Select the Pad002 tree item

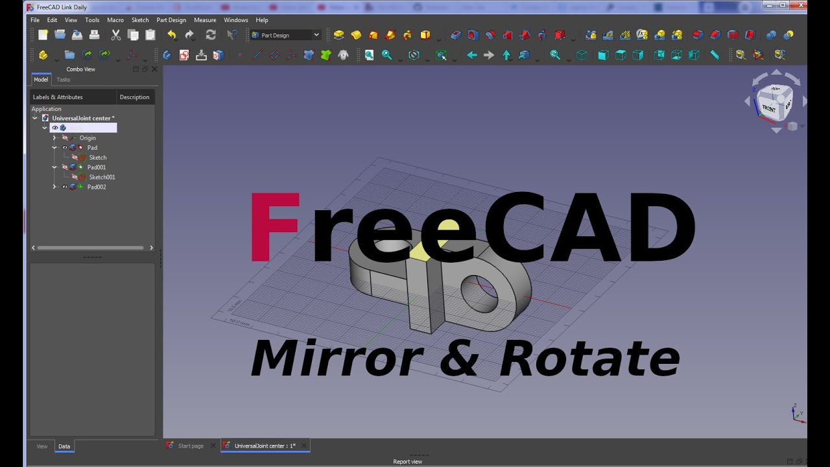(97, 187)
